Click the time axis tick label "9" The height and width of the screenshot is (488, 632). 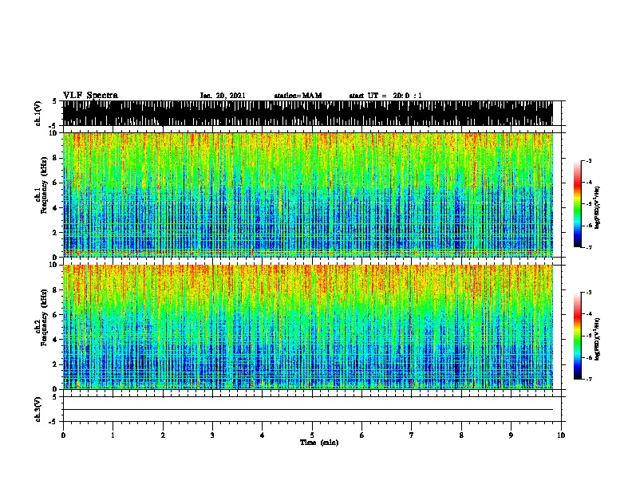511,435
